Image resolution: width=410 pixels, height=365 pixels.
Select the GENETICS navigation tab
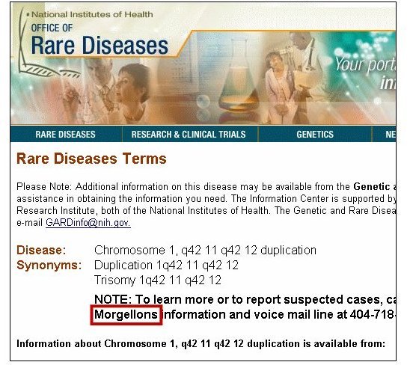click(315, 134)
